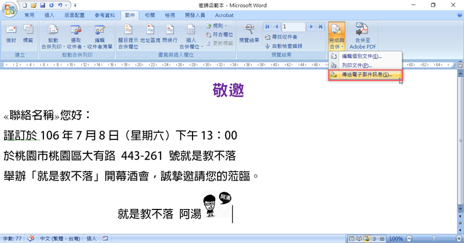The image size is (464, 243).
Task: Click 合併至 Adobe PDF
Action: click(x=363, y=36)
